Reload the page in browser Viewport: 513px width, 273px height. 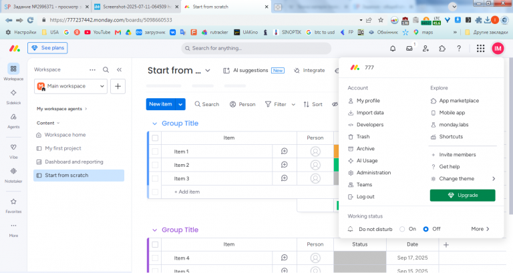31,20
